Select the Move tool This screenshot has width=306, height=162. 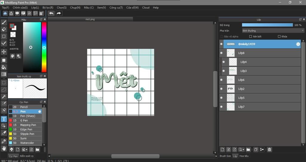pos(4,52)
